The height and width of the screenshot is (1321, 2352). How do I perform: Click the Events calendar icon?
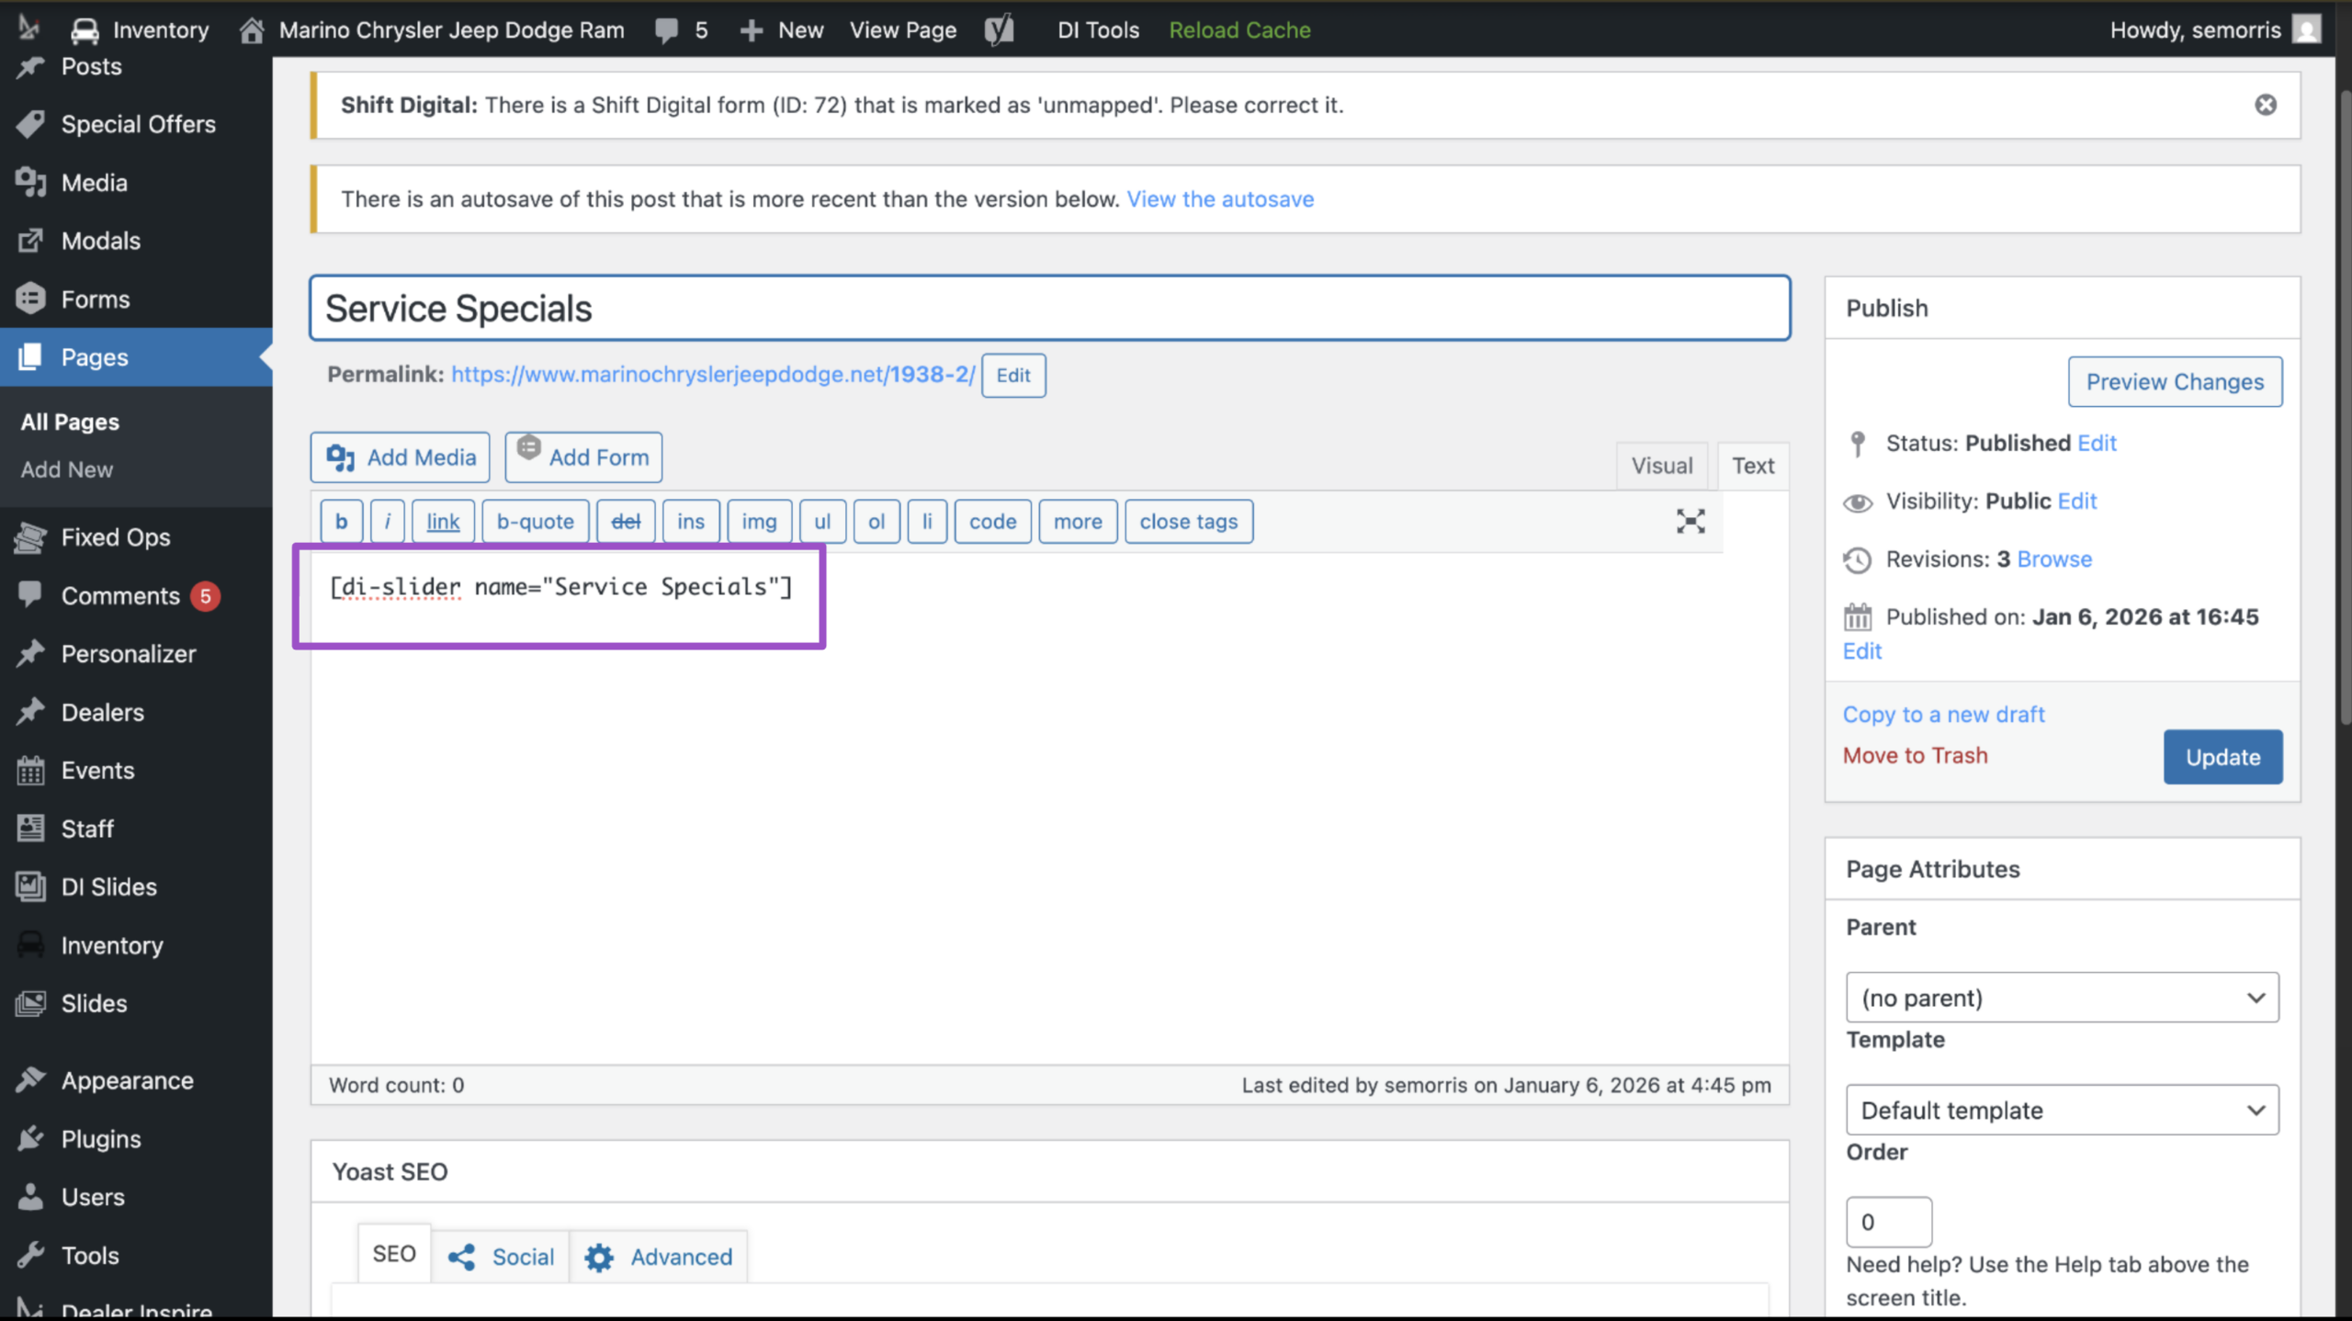(x=30, y=770)
